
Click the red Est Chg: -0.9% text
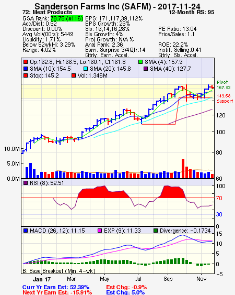(126, 287)
